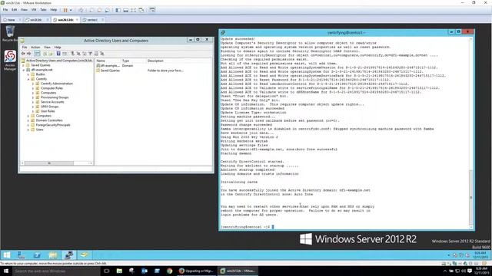
Task: Open Chrome from the host taskbar
Action: (x=169, y=271)
